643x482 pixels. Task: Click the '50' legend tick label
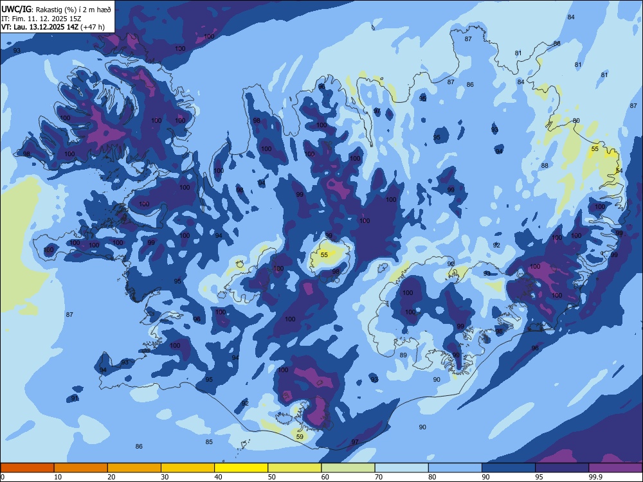(271, 477)
